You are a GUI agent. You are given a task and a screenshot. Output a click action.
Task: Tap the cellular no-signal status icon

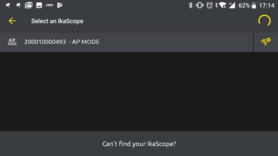pos(232,5)
